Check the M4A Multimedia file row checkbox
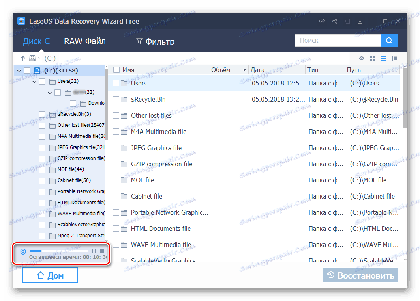The height and width of the screenshot is (301, 420). click(x=116, y=132)
